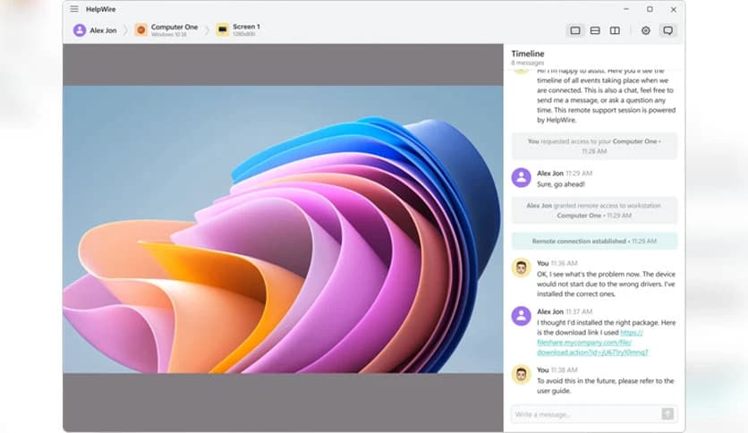Viewport: 748px width, 433px height.
Task: Click the remote desktop wallpaper screen
Action: [283, 229]
